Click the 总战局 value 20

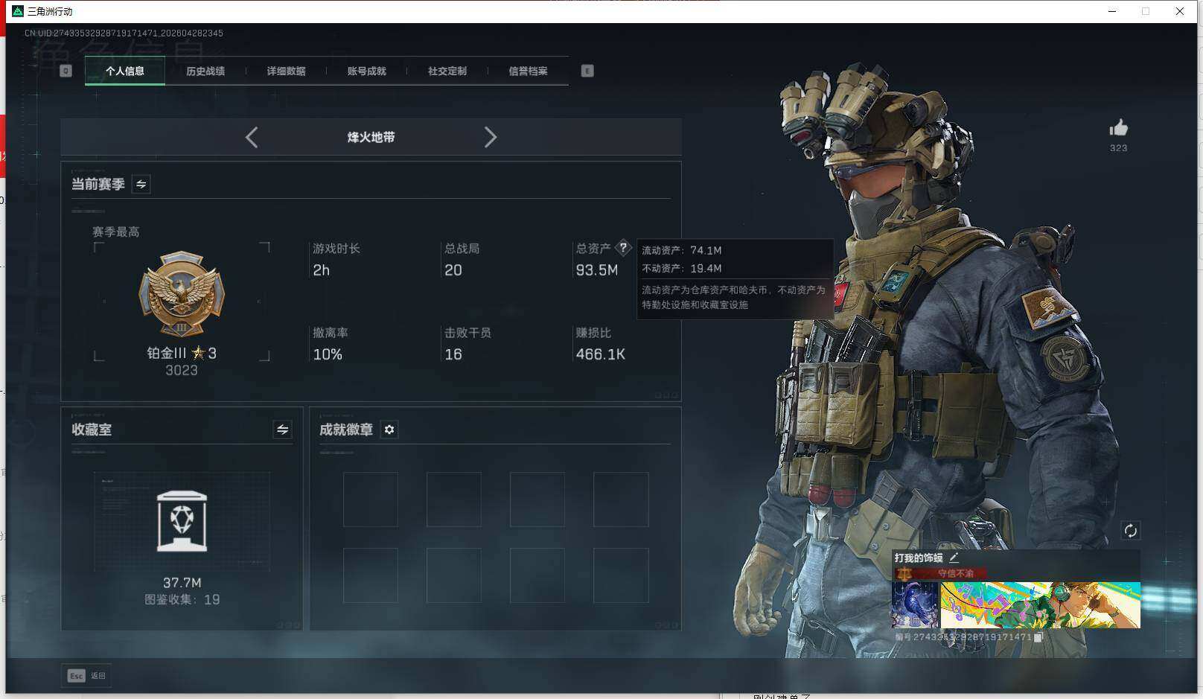click(x=453, y=270)
